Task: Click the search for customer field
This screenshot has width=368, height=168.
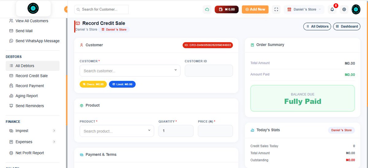Action: (x=101, y=9)
